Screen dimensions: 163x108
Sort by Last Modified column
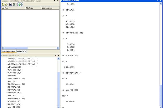(x=50, y=8)
